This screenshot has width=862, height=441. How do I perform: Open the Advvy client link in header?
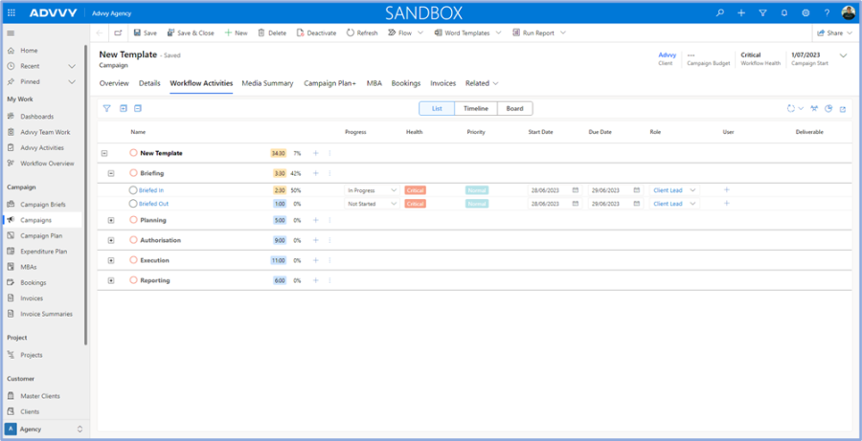point(666,55)
